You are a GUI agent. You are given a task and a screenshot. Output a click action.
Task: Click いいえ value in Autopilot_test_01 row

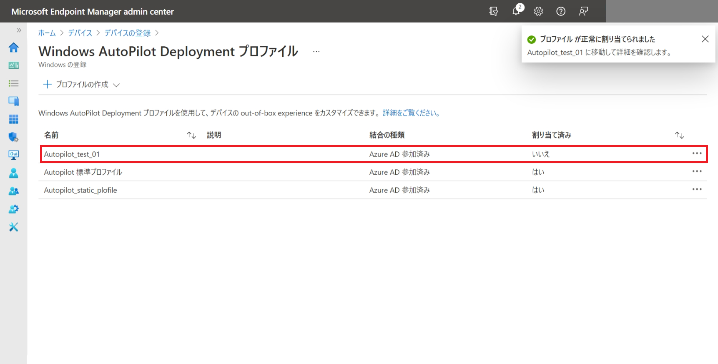click(x=541, y=154)
